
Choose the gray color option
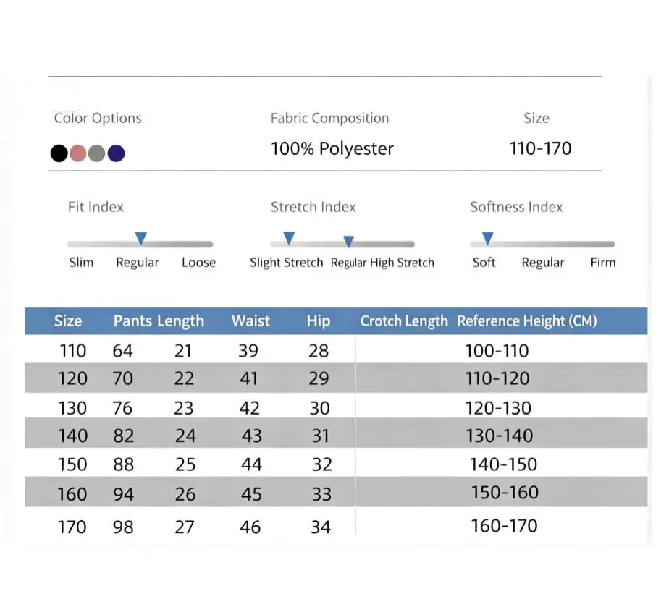[x=97, y=153]
